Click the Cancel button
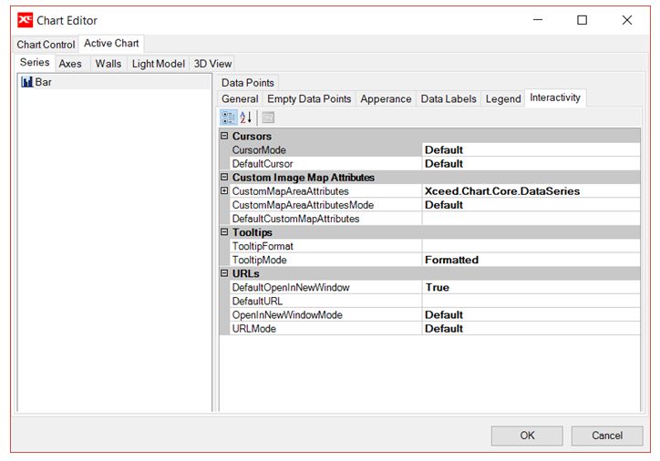 (x=607, y=435)
